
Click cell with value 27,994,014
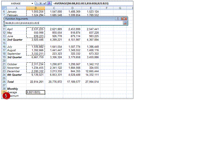tap(91, 82)
